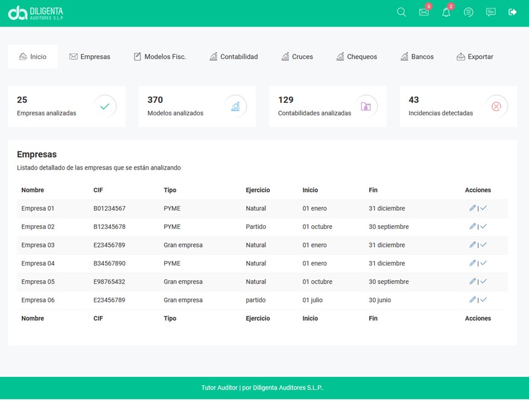Click the Empresas analizadas stat card

point(66,106)
